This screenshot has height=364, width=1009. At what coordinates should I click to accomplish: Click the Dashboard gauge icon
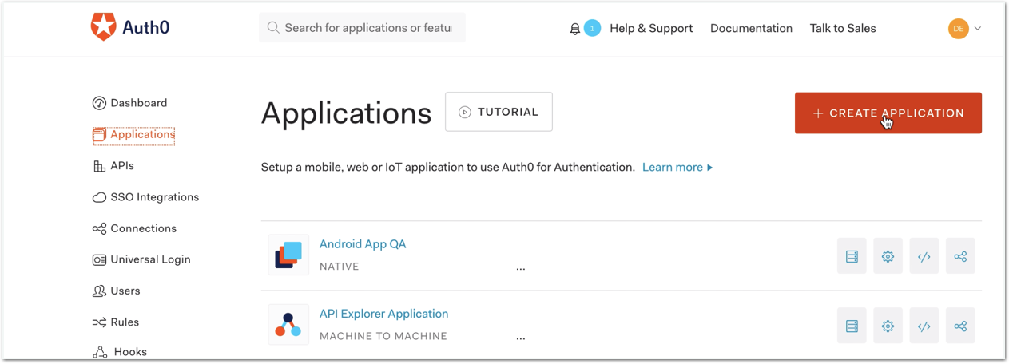[99, 103]
